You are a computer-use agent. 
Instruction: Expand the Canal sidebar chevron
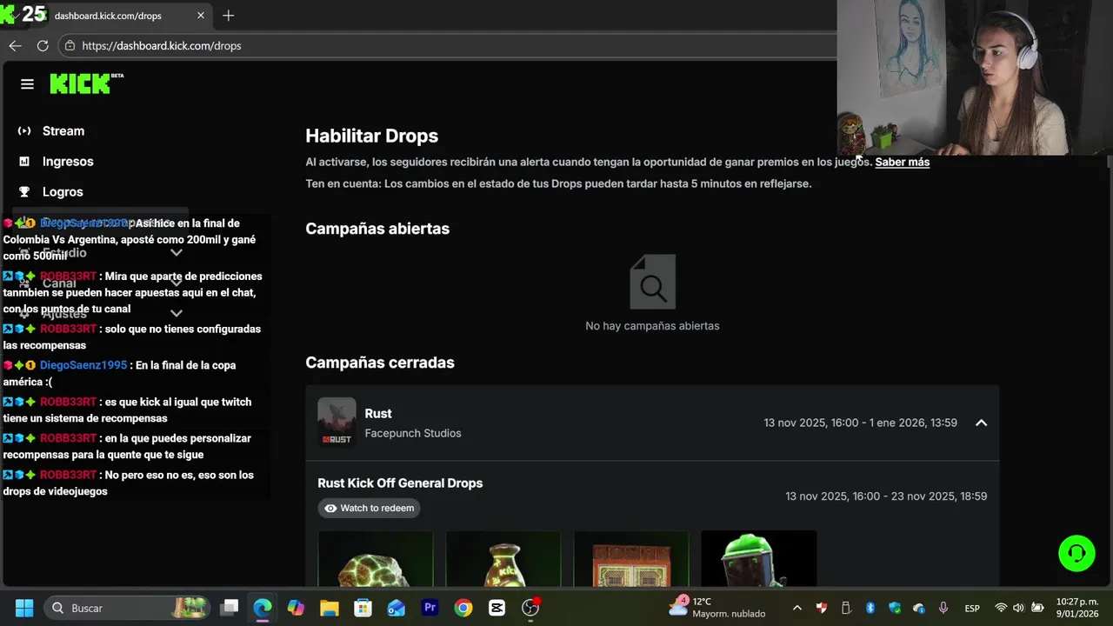176,283
